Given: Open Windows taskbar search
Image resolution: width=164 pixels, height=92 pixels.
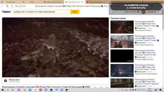Looking at the screenshot, I should pyautogui.click(x=8, y=90).
